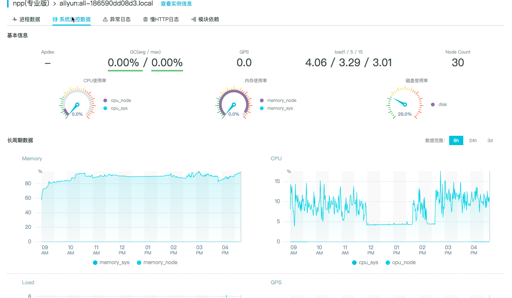
Task: Click the memory_sys gauge legend dot
Action: tap(262, 108)
